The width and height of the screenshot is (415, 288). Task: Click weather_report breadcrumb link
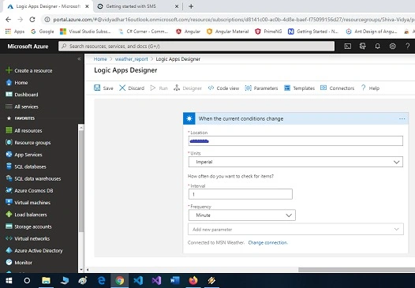(x=131, y=58)
